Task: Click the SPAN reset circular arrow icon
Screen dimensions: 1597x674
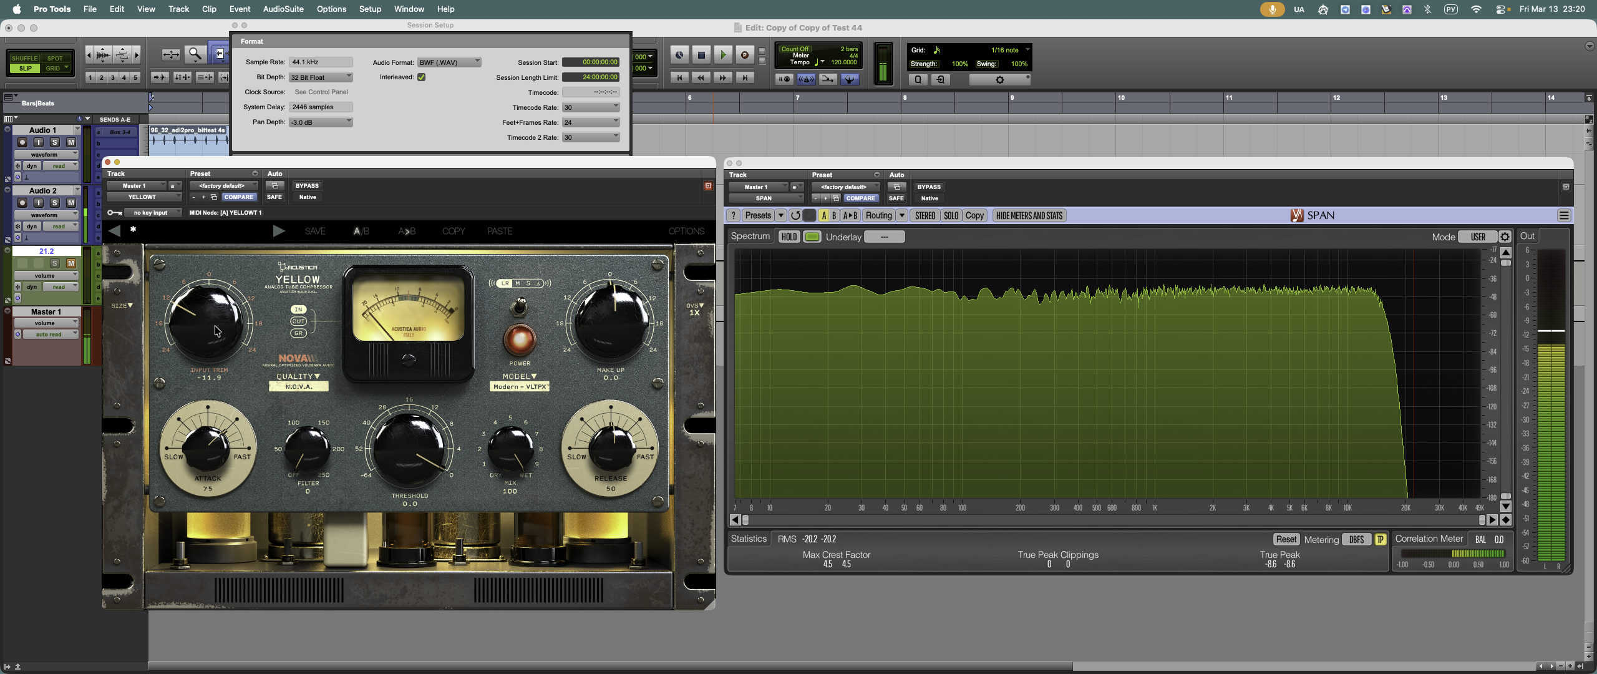Action: tap(795, 216)
